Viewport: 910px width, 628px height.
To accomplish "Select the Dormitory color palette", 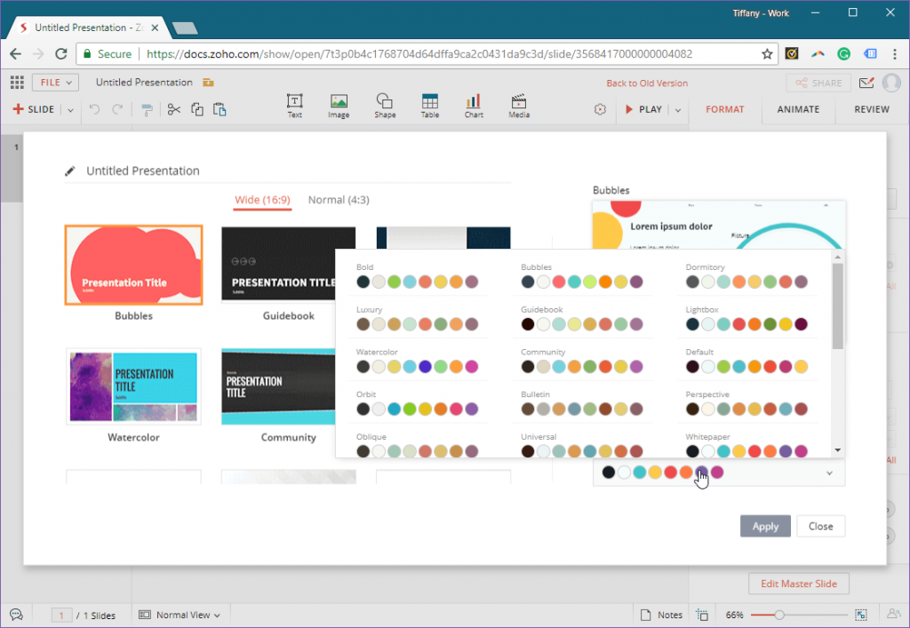I will pyautogui.click(x=746, y=281).
